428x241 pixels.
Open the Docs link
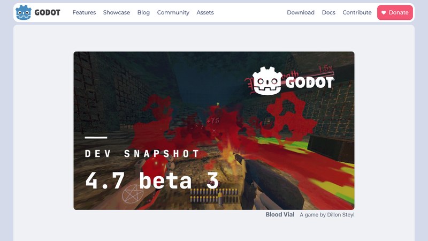(328, 12)
